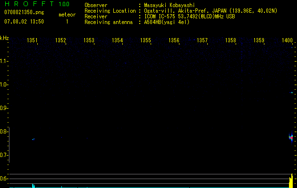The image size is (297, 188).
Task: Click the observer name Masayuki Kobayashi
Action: tap(170, 5)
